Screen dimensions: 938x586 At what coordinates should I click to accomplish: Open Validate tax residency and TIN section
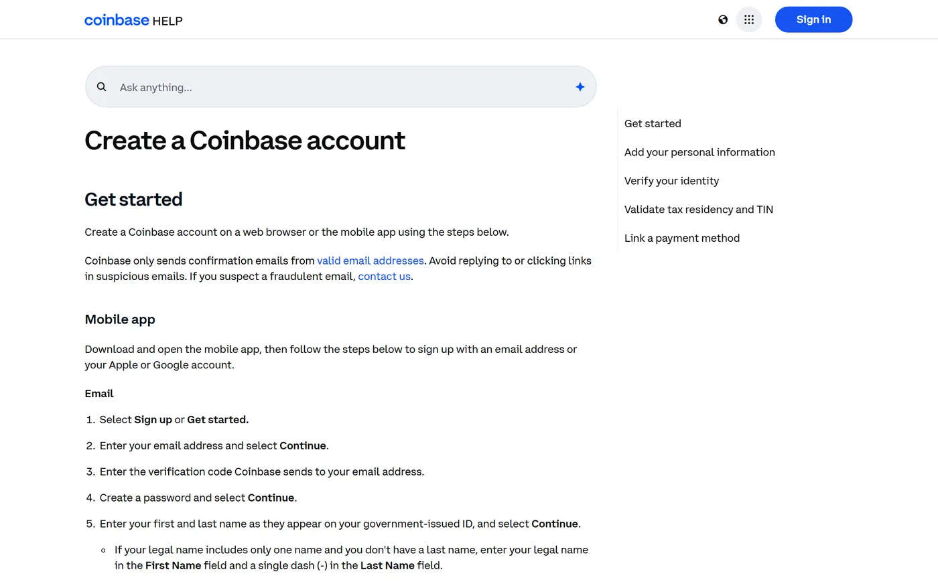tap(699, 210)
